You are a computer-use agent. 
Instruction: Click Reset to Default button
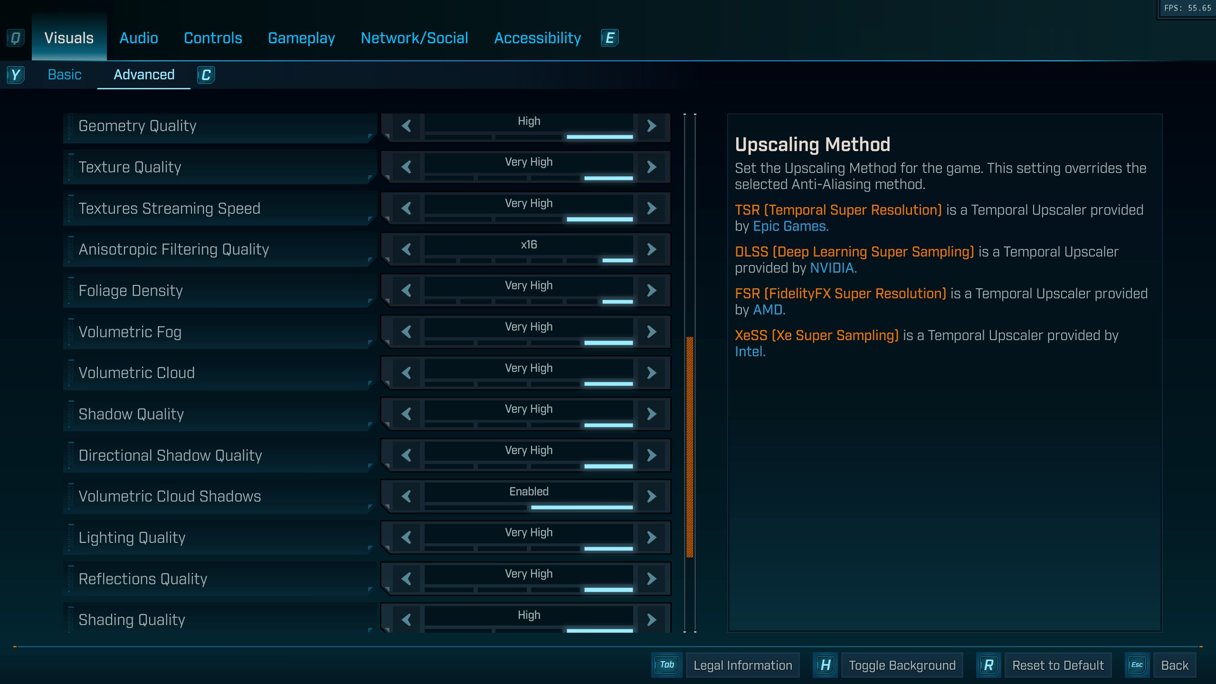pos(1058,665)
